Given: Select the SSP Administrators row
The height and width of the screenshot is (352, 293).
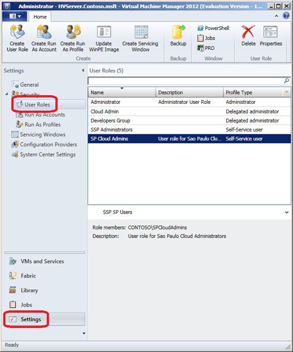Looking at the screenshot, I should pyautogui.click(x=189, y=129).
